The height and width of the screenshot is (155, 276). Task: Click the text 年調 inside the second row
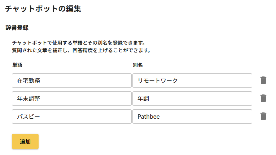click(x=143, y=99)
